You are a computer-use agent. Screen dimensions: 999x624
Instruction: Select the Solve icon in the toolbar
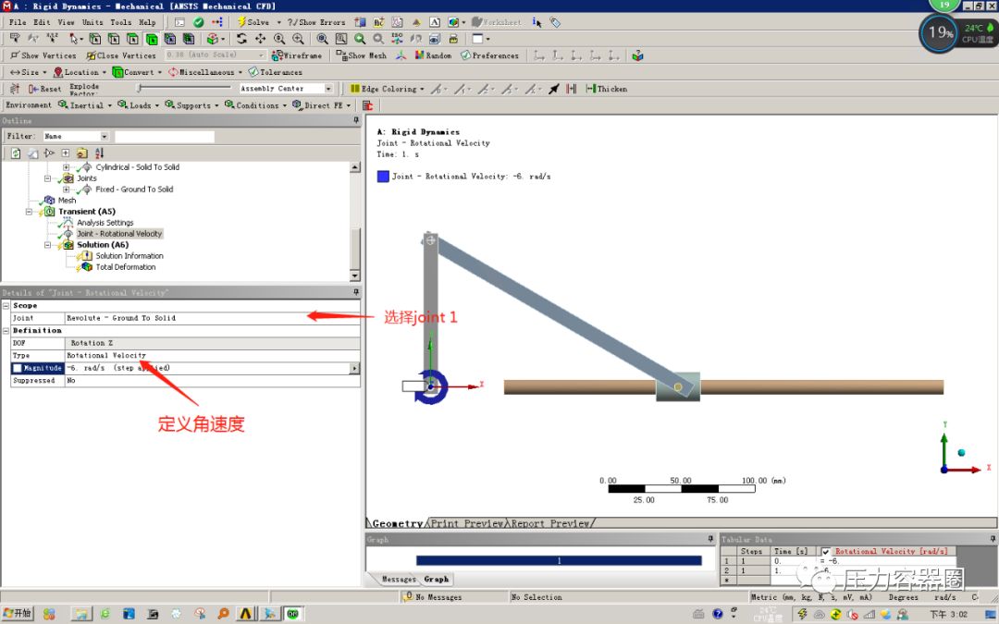coord(242,21)
